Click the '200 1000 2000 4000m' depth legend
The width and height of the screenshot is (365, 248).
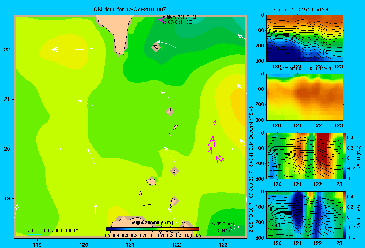point(53,230)
